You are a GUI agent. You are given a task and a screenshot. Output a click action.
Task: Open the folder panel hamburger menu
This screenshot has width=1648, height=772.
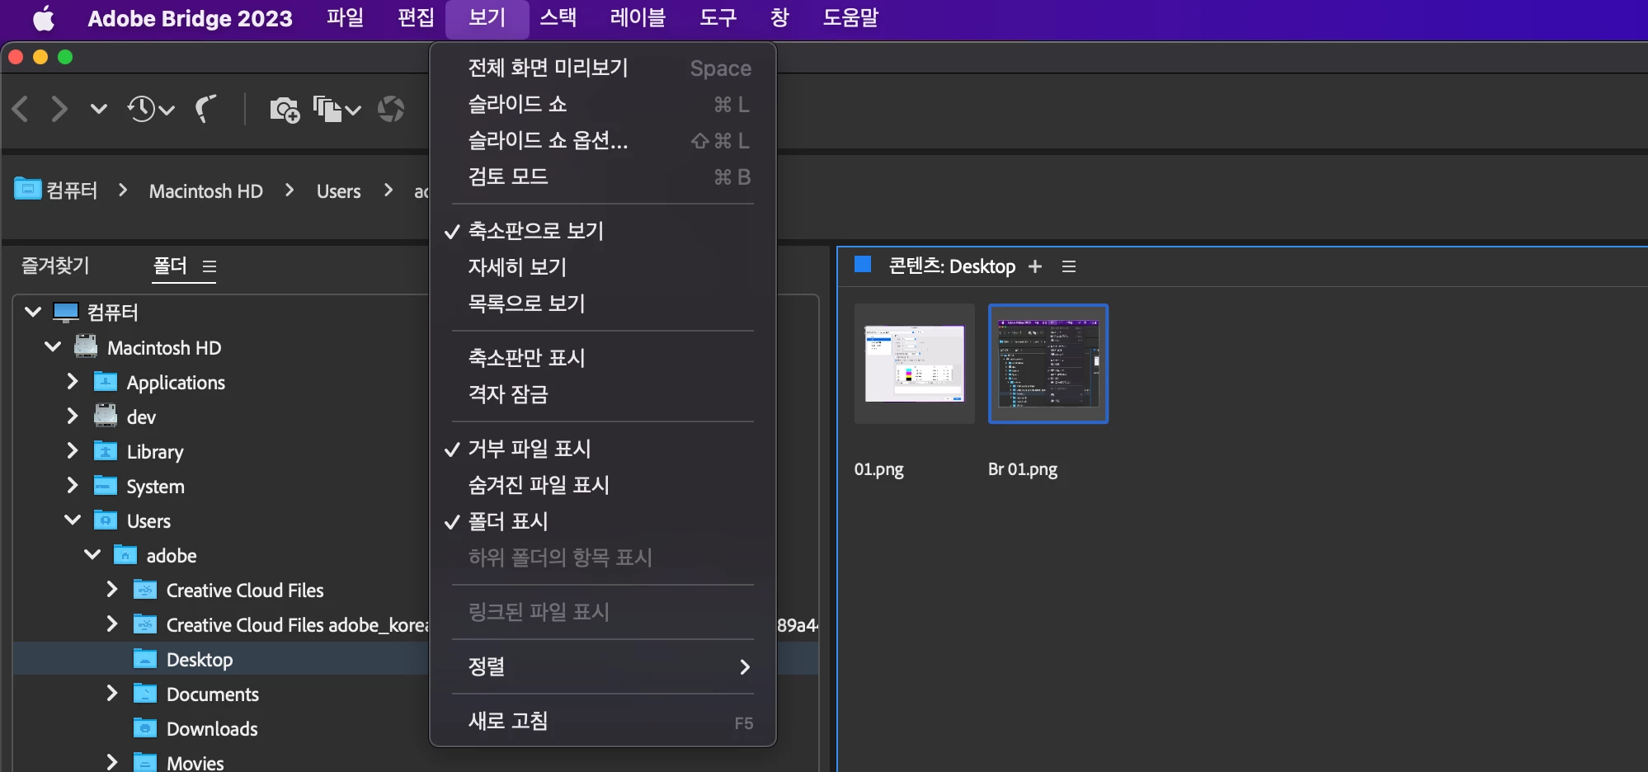(210, 266)
